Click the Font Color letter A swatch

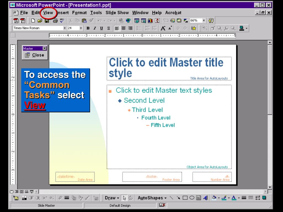coord(234,198)
